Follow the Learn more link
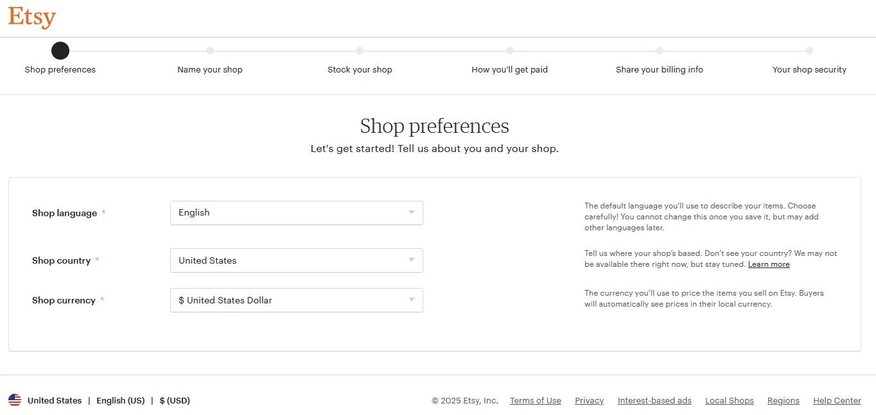 click(x=769, y=264)
